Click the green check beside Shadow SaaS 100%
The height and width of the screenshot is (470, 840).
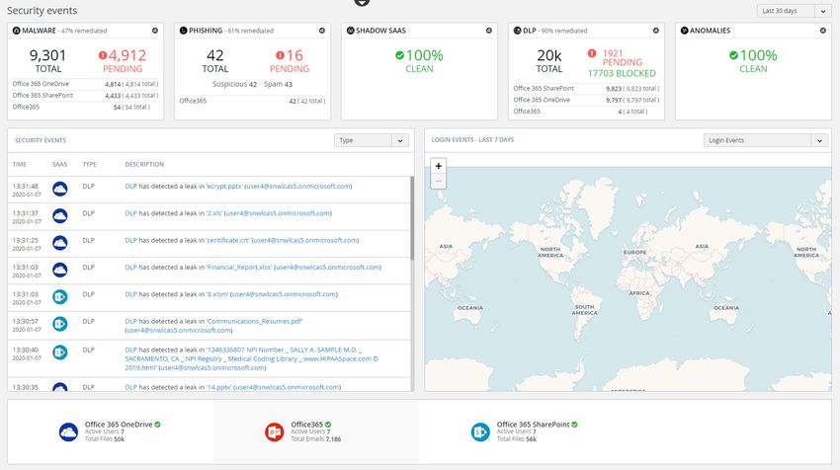coord(399,55)
